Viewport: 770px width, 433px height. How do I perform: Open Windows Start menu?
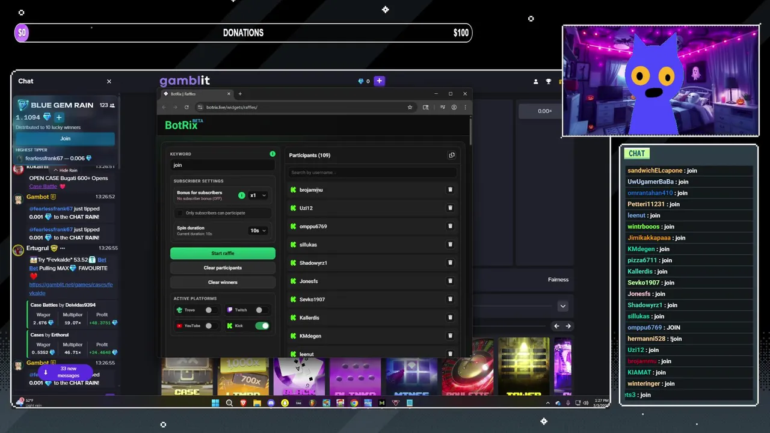tap(215, 403)
